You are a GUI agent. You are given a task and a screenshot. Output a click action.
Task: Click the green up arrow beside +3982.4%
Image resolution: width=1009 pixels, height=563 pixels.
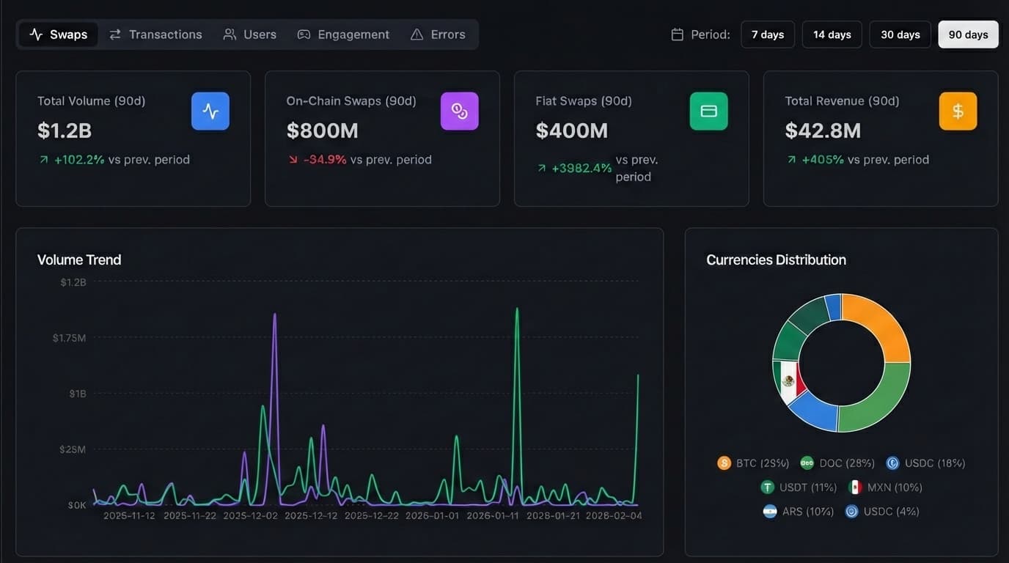click(542, 169)
